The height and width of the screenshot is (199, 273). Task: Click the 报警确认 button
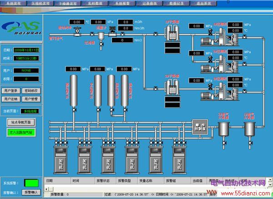tap(31, 192)
